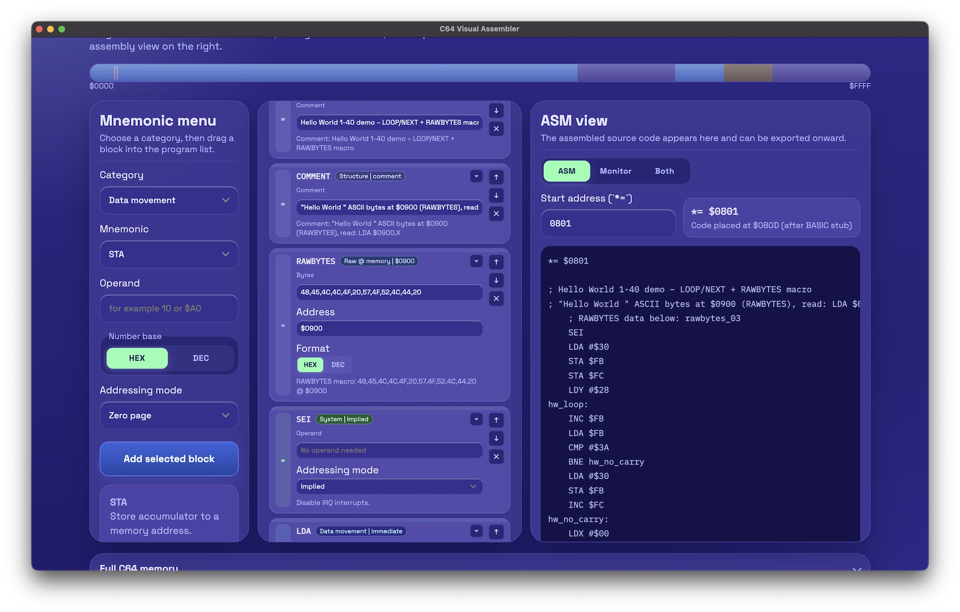
Task: Collapse the SEI block
Action: tap(476, 420)
